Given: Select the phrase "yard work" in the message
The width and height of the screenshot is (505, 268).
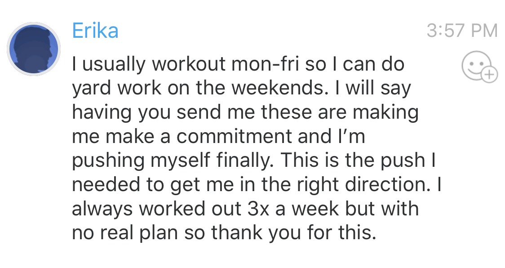Looking at the screenshot, I should [117, 89].
